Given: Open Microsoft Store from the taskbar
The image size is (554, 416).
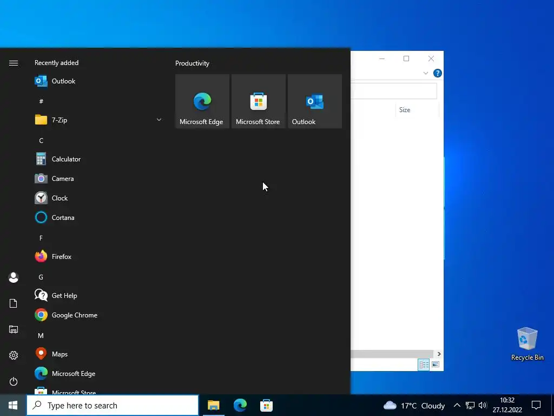Looking at the screenshot, I should pos(266,405).
